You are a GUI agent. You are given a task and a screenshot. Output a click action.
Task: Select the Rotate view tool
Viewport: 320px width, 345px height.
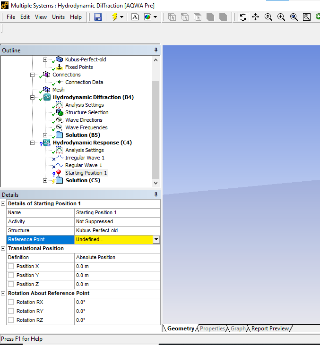[243, 17]
